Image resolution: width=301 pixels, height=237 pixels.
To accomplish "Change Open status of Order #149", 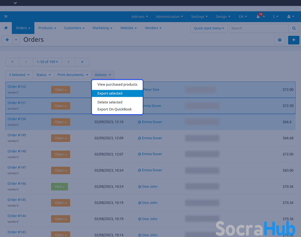I will [60, 138].
